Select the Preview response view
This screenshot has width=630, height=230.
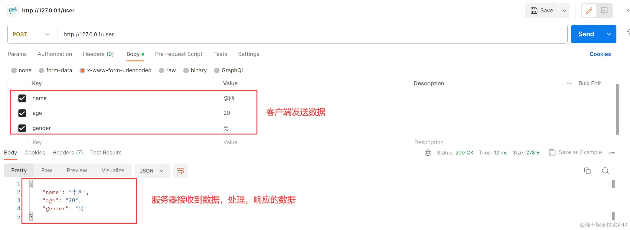point(77,170)
